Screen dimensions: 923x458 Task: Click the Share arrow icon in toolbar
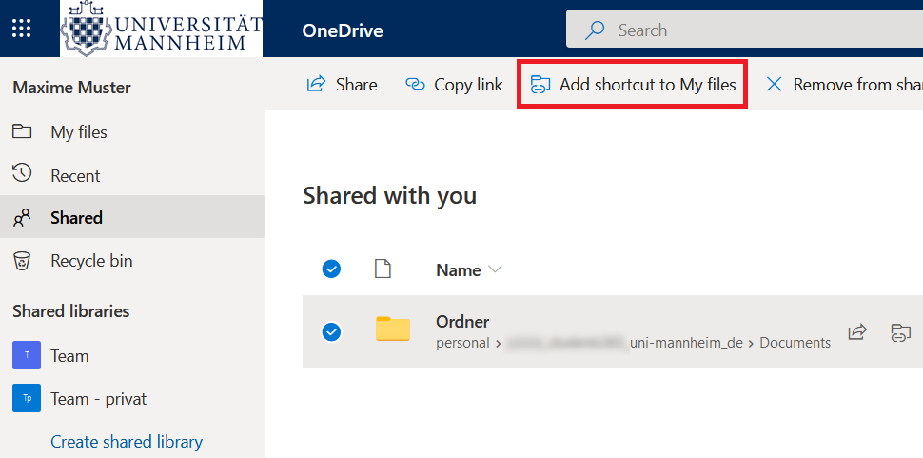tap(316, 84)
